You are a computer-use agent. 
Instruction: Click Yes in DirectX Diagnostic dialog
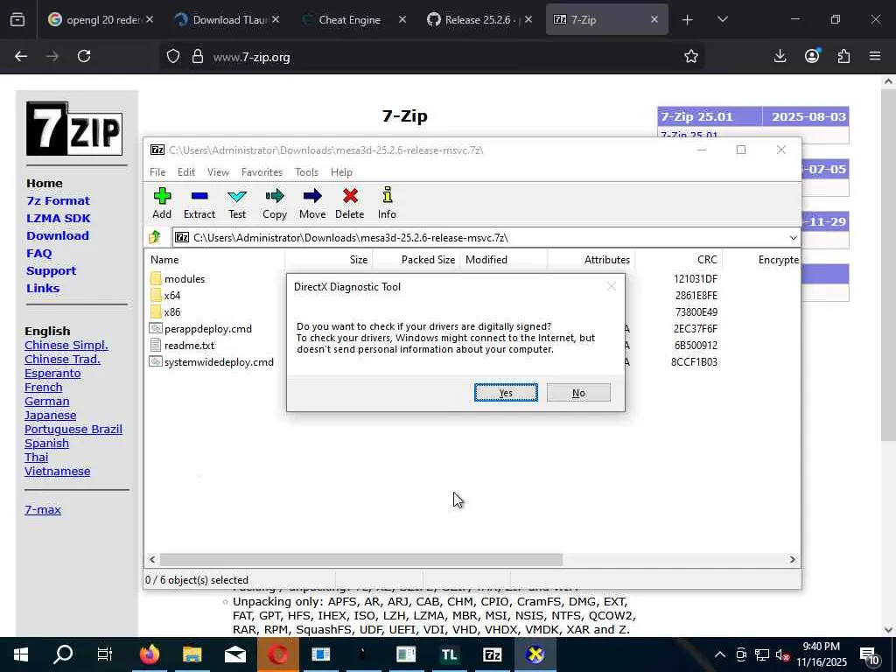[x=506, y=393]
